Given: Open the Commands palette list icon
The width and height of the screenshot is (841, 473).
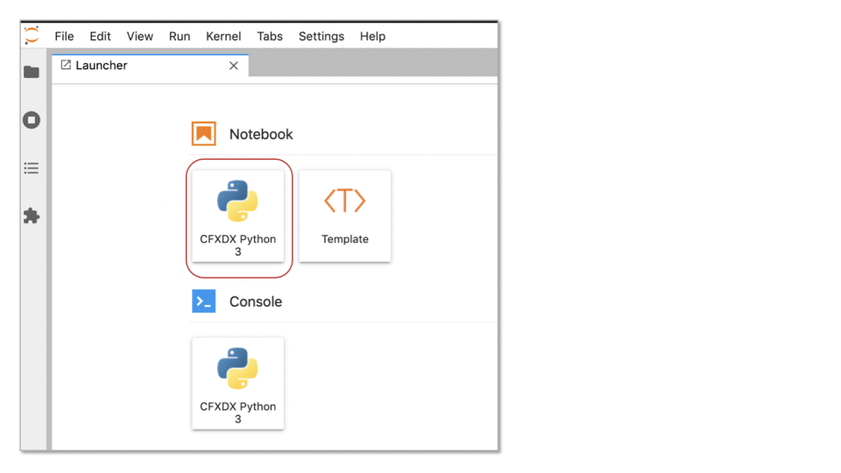Looking at the screenshot, I should click(32, 168).
